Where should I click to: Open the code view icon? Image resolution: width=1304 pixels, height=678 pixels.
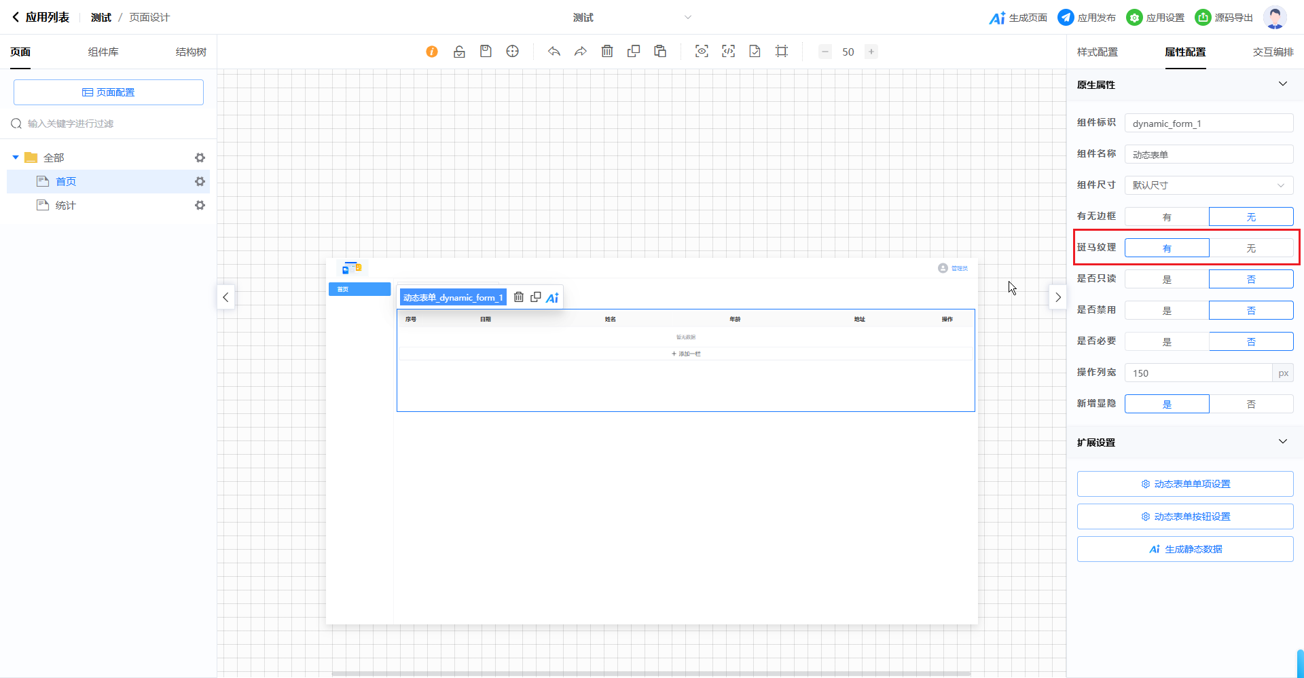tap(728, 52)
